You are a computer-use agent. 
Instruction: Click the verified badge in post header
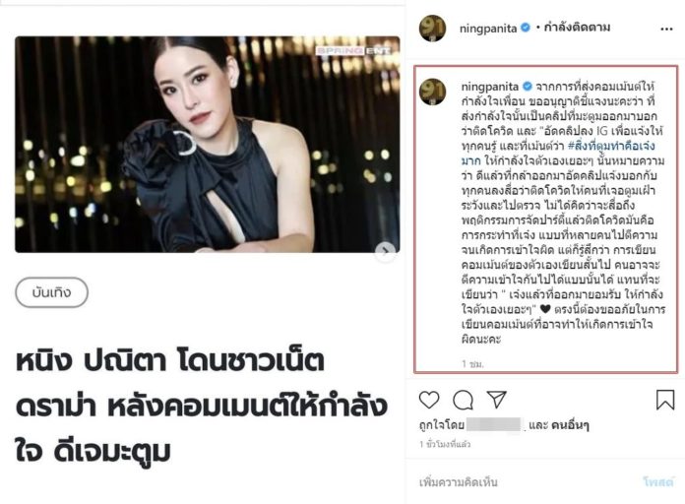click(x=526, y=28)
